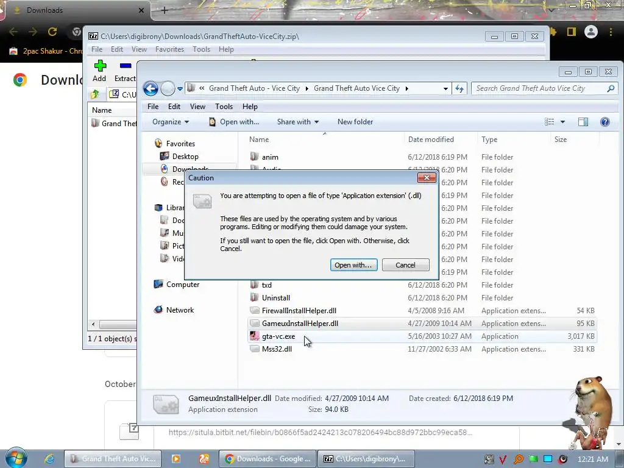This screenshot has height=468, width=624.
Task: Click the refresh button next to address bar
Action: [x=459, y=89]
